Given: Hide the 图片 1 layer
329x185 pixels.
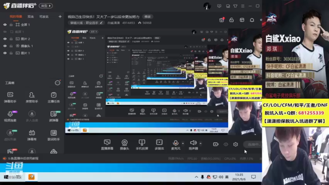Looking at the screenshot, I should [5, 53].
